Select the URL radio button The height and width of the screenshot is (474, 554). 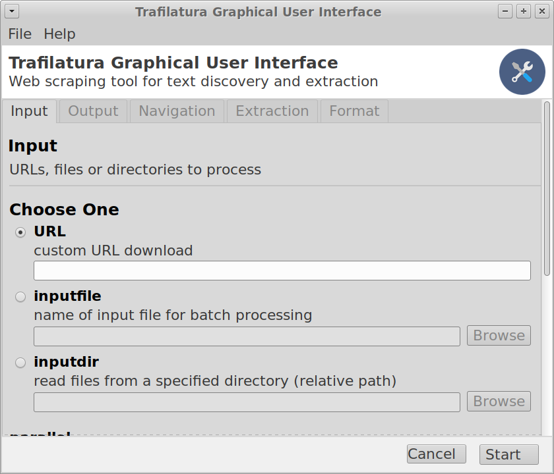tap(20, 232)
